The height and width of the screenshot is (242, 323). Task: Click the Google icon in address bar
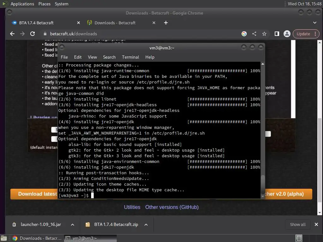coord(244,34)
